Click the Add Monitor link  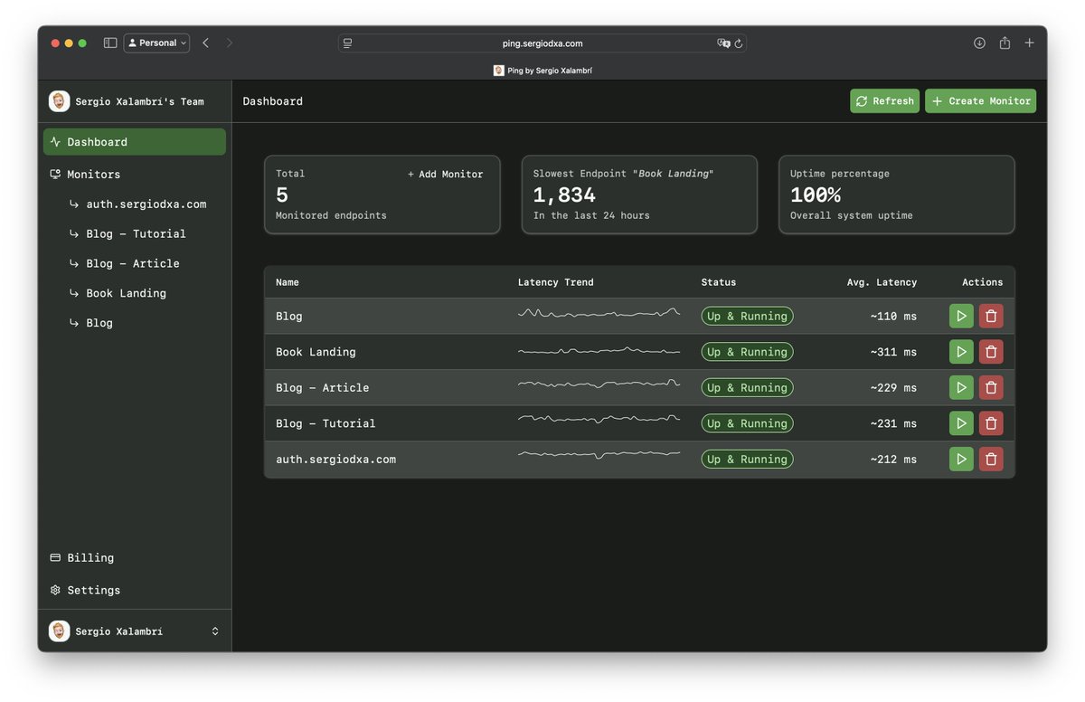pyautogui.click(x=445, y=174)
